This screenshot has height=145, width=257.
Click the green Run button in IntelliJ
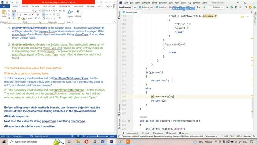point(227,7)
